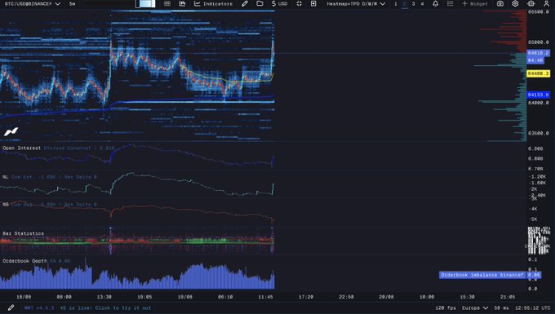Click the 63500.0 price axis label
The height and width of the screenshot is (314, 555).
[x=538, y=133]
